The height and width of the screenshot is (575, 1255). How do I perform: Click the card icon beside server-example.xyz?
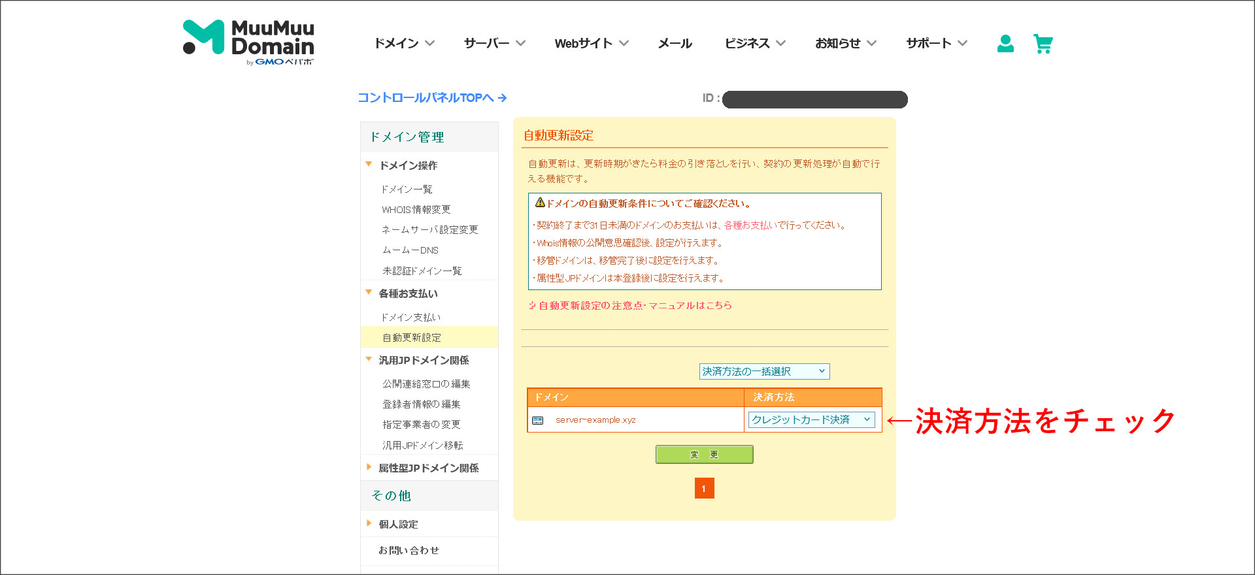[x=538, y=420]
